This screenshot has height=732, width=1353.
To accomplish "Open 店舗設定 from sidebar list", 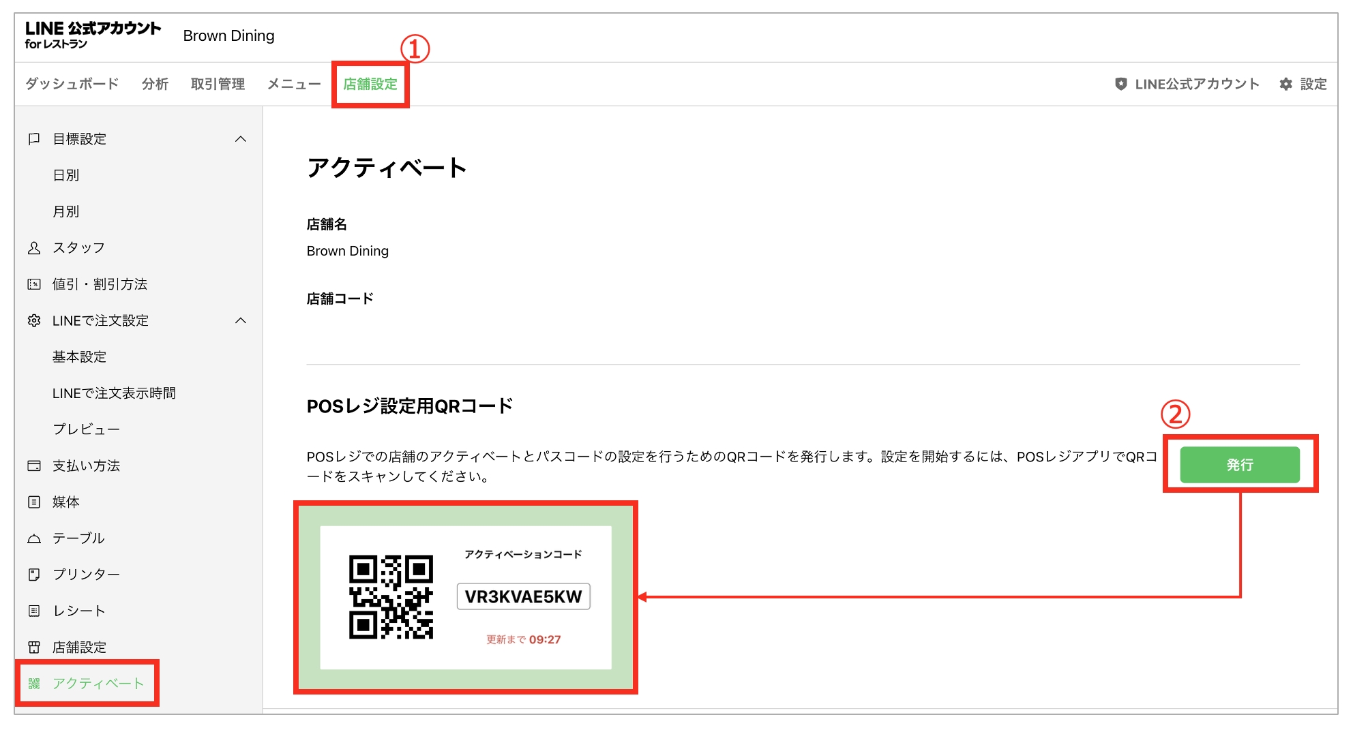I will coord(78,646).
